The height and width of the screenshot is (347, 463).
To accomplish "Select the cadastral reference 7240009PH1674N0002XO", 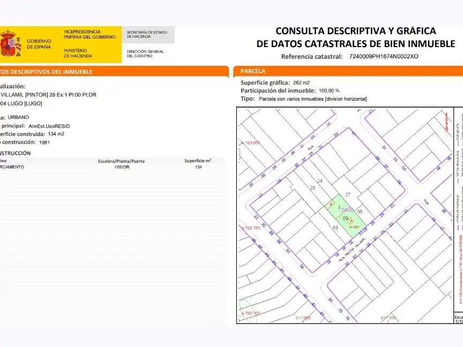I will click(384, 56).
